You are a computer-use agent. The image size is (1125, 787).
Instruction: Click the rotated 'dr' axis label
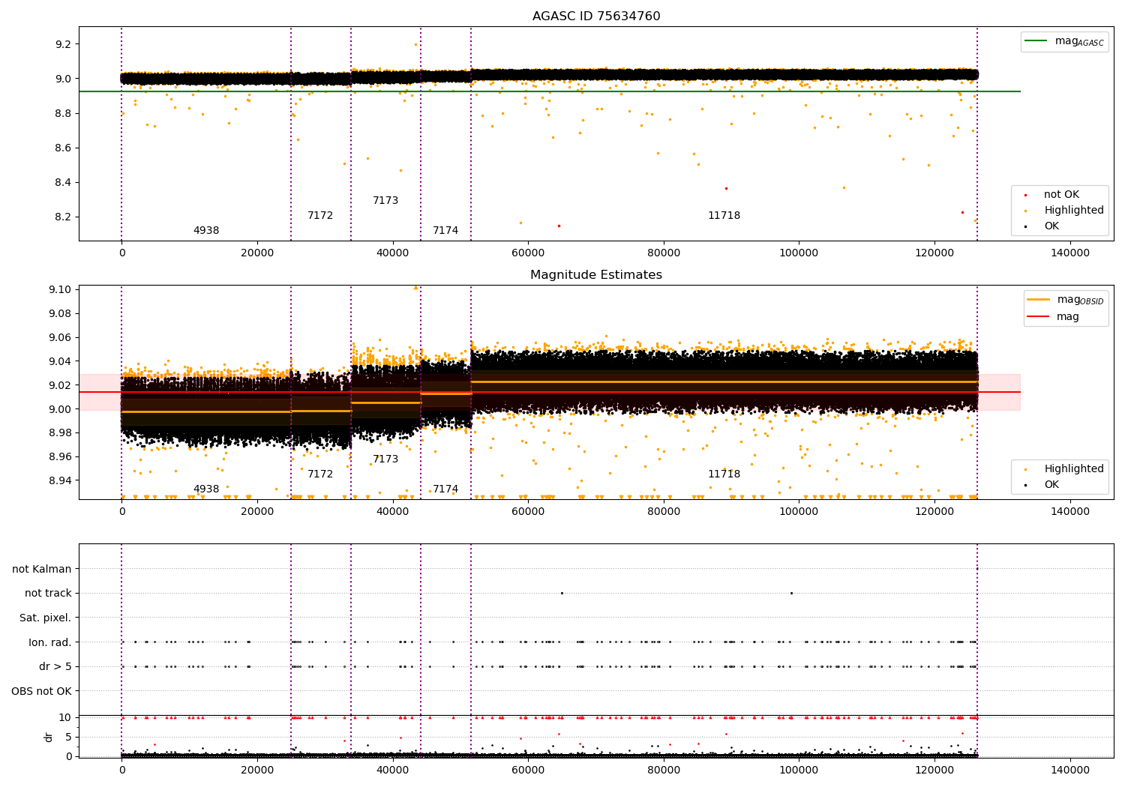(49, 737)
